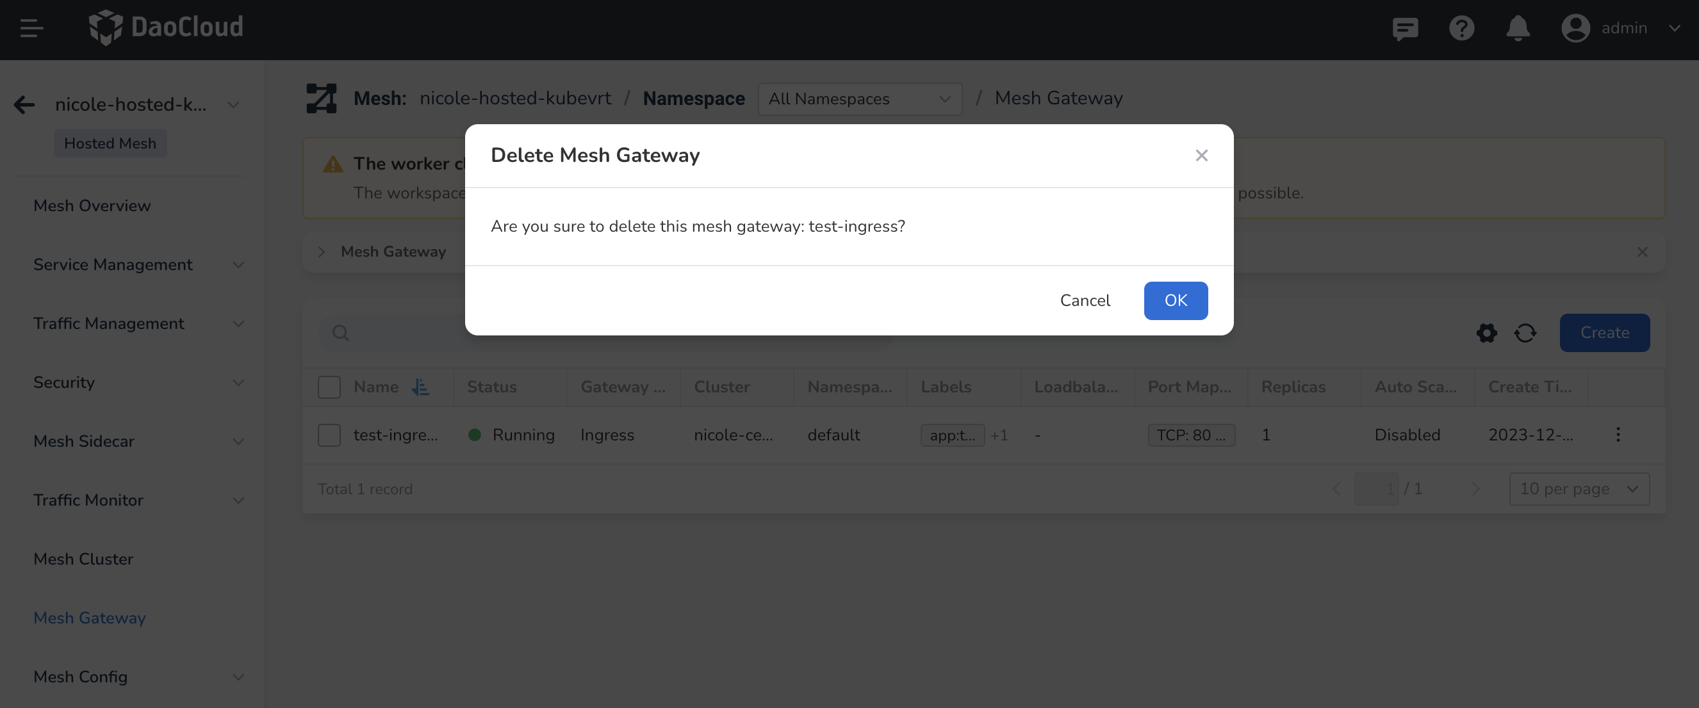This screenshot has width=1699, height=708.
Task: Sort by Name column icon
Action: point(420,387)
